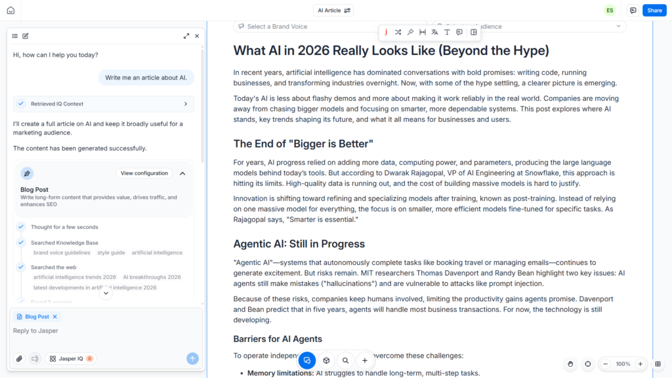Toggle the Jasper IQ knowledge button
672x378 pixels.
coord(71,359)
